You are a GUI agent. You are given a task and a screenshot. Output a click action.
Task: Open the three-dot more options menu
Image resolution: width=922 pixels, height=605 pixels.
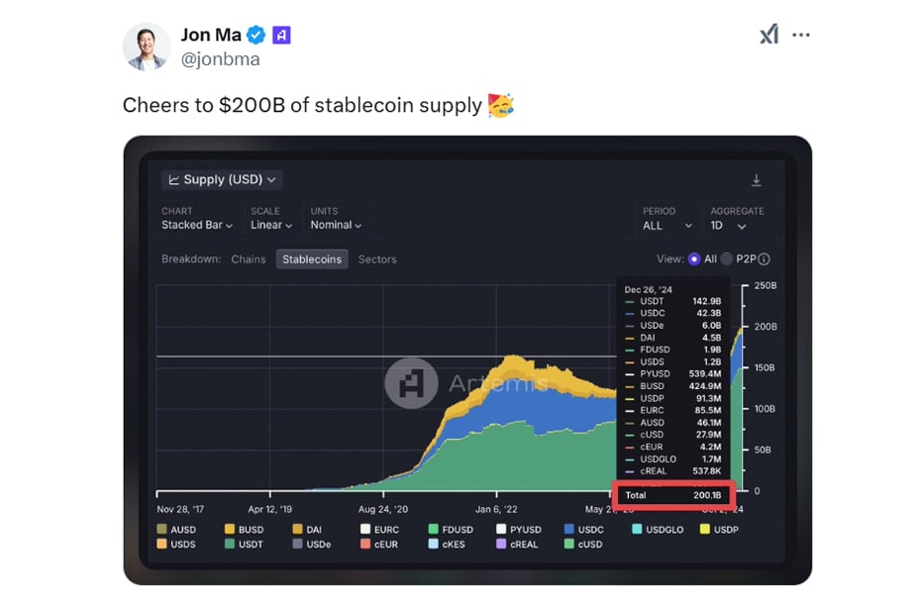[801, 36]
